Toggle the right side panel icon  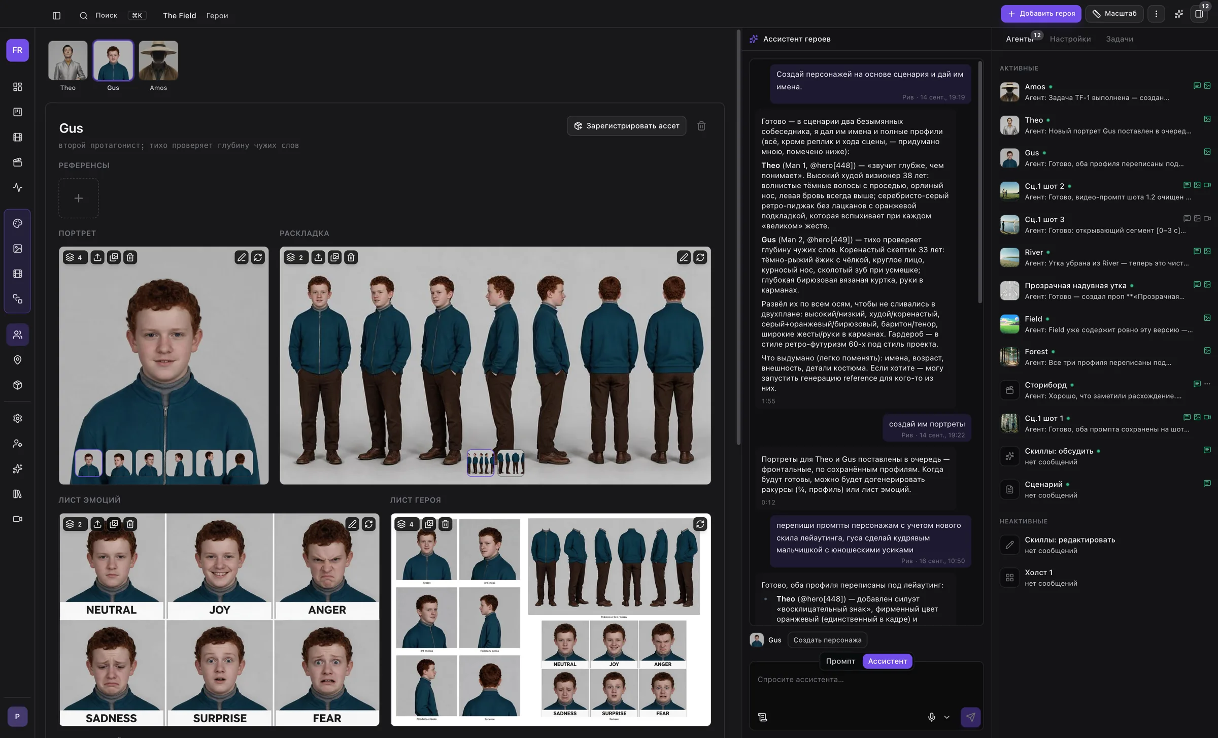pos(1199,14)
